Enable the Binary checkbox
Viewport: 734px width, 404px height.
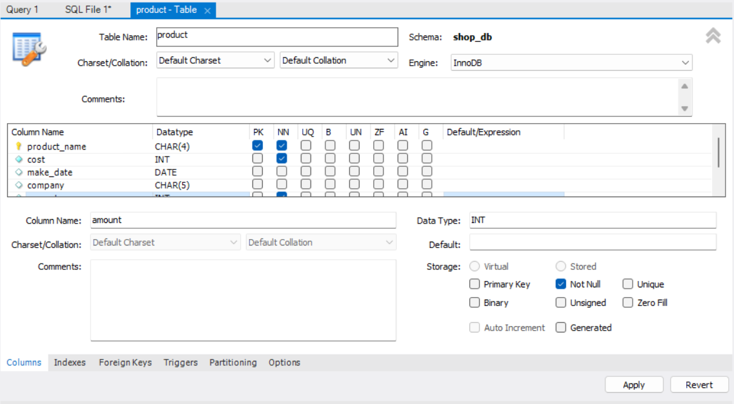click(x=474, y=303)
